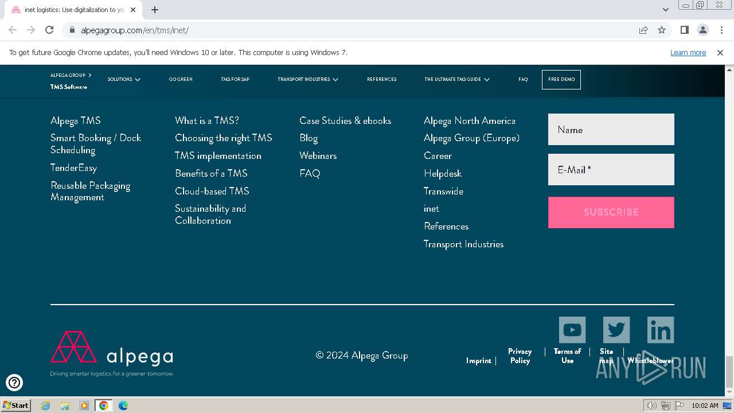Open the Helpdesk link

click(x=443, y=173)
